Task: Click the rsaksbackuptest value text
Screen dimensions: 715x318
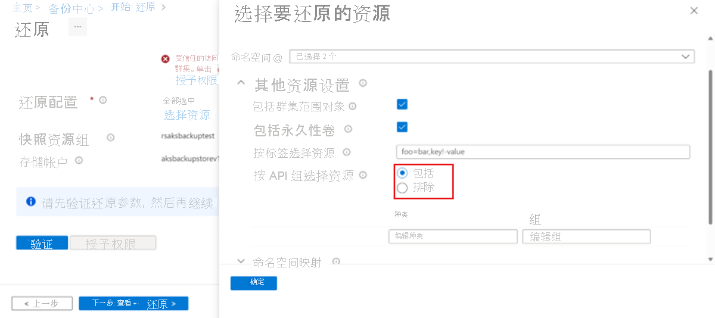Action: click(x=188, y=136)
